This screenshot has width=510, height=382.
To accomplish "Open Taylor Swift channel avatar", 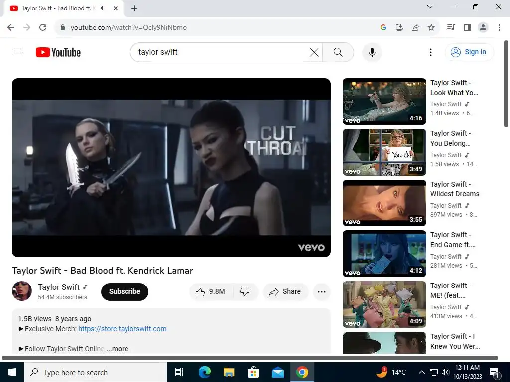I will tap(22, 291).
